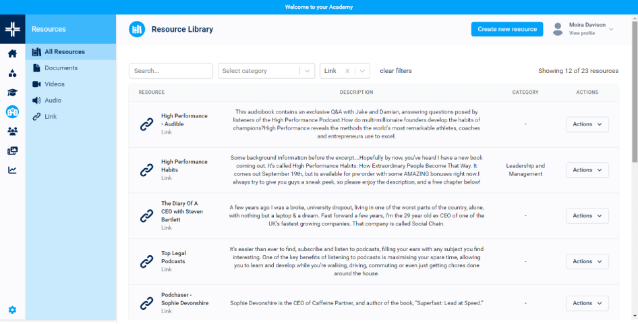
Task: Click the Search input field
Action: pos(171,71)
